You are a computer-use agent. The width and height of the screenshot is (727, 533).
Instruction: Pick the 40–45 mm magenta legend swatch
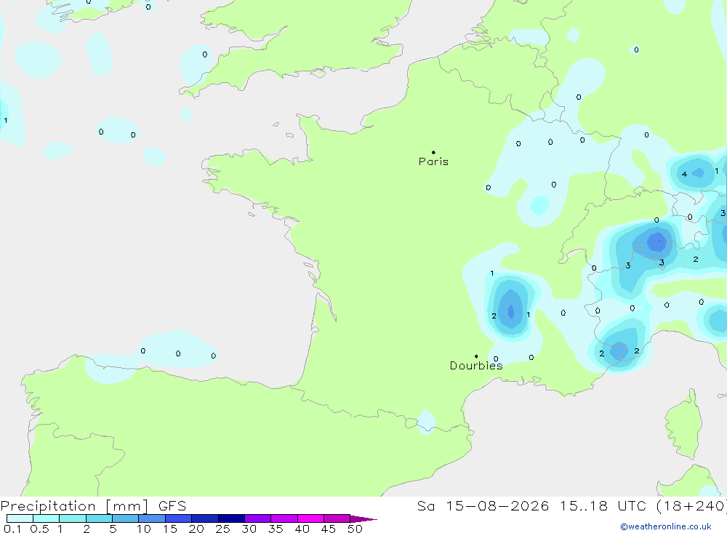coord(310,518)
